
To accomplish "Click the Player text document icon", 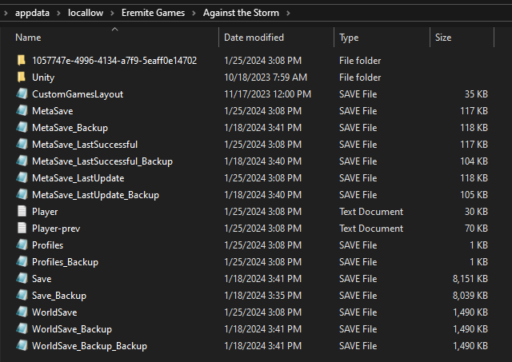I will pyautogui.click(x=22, y=212).
